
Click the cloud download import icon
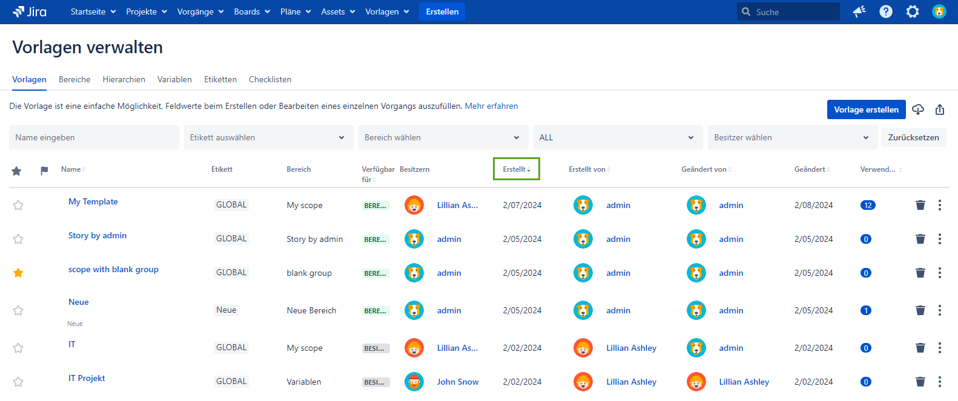click(x=918, y=109)
